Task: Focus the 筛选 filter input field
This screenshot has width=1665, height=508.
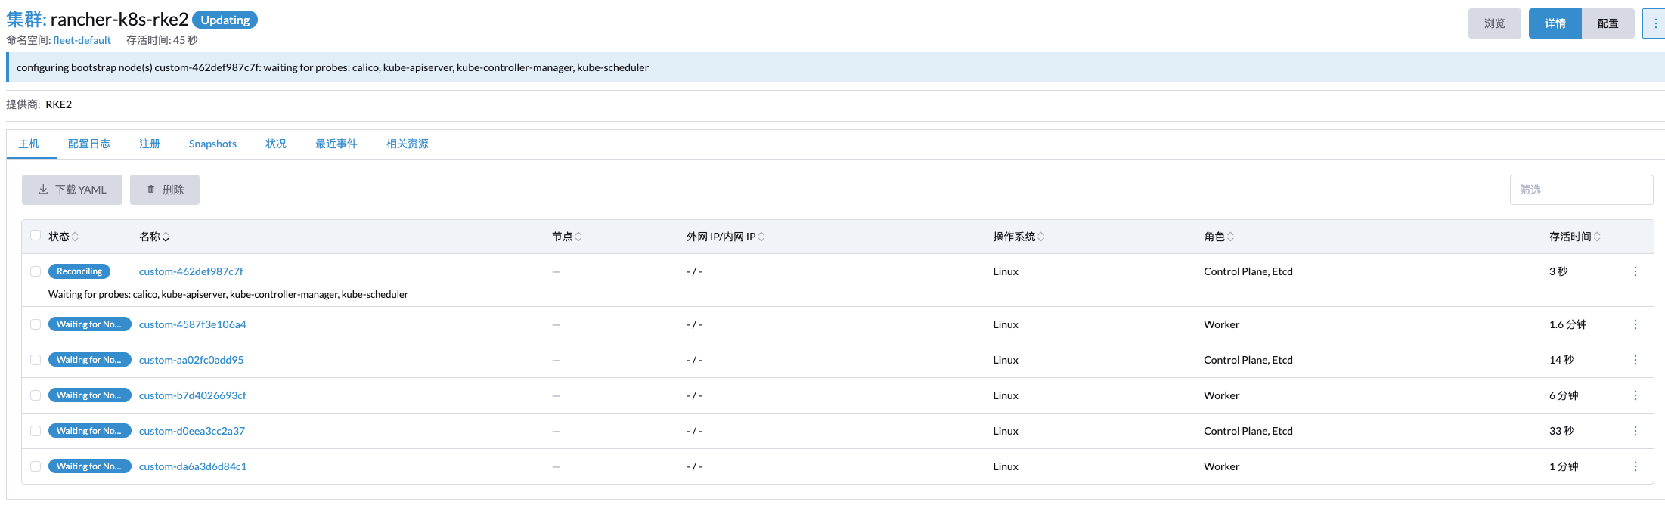Action: [x=1581, y=190]
